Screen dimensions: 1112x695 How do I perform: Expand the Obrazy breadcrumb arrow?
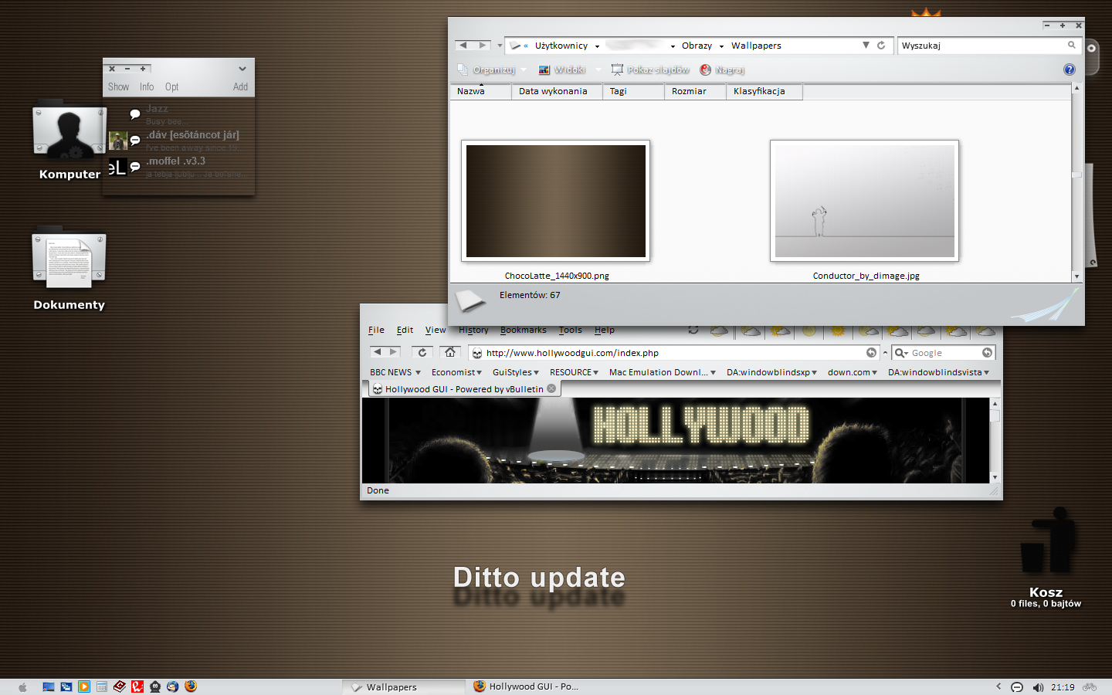click(721, 46)
